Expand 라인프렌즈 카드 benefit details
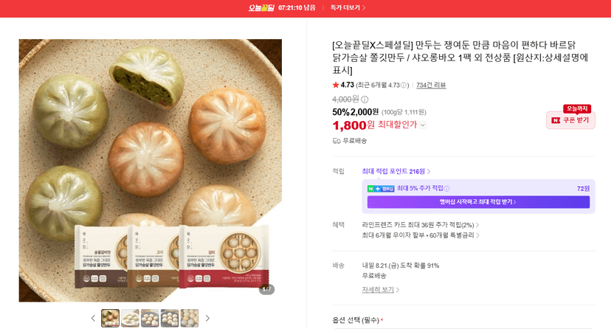611x329 pixels. [x=420, y=225]
